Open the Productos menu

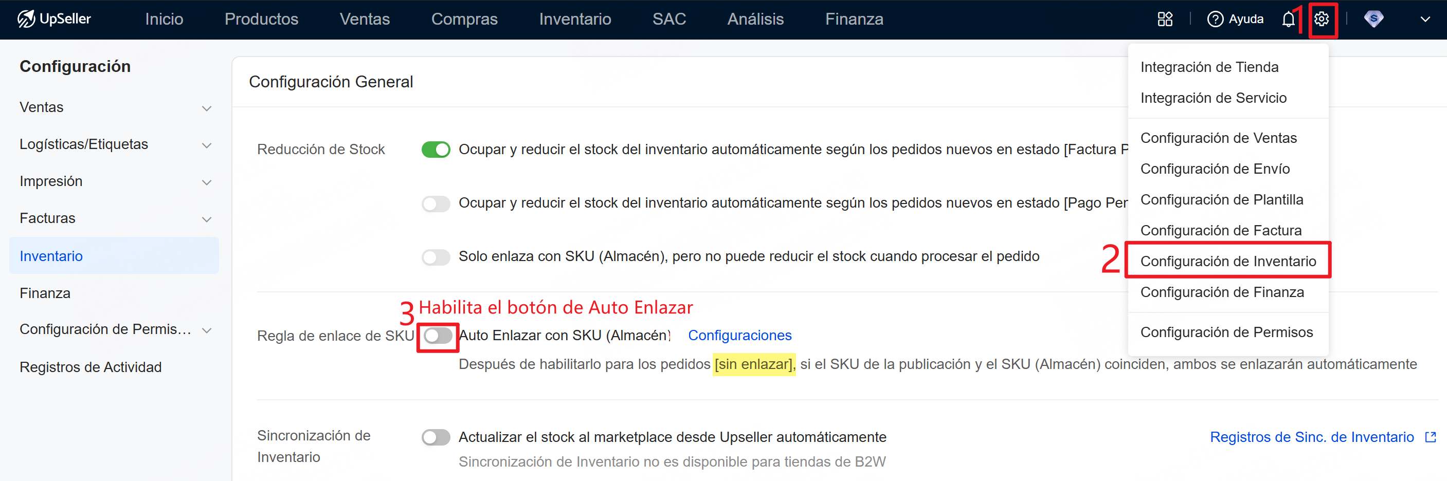(261, 19)
